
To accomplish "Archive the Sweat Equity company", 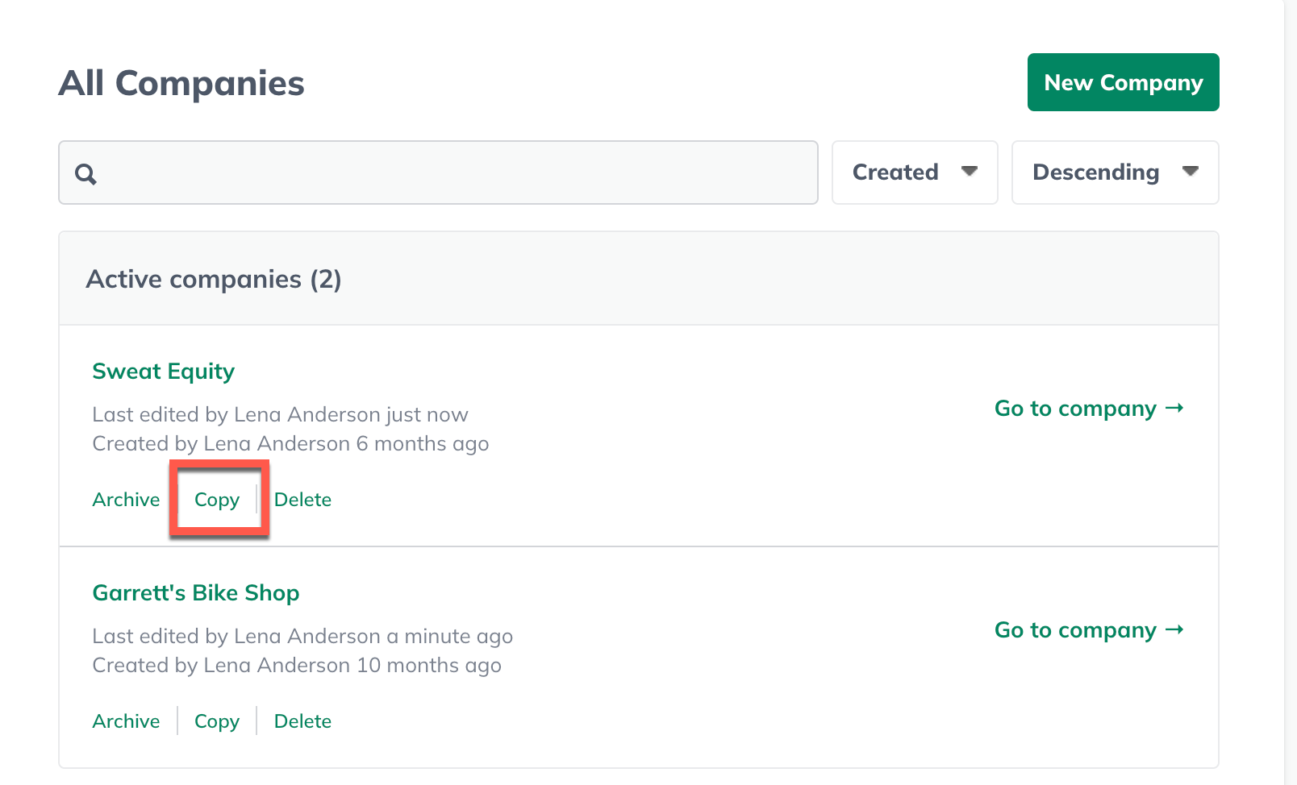I will (x=126, y=499).
